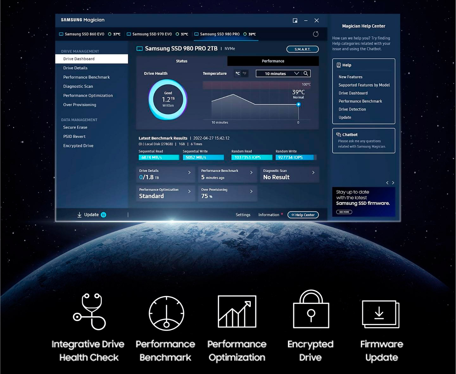456x374 pixels.
Task: Click the Help question mark icon
Action: click(339, 65)
